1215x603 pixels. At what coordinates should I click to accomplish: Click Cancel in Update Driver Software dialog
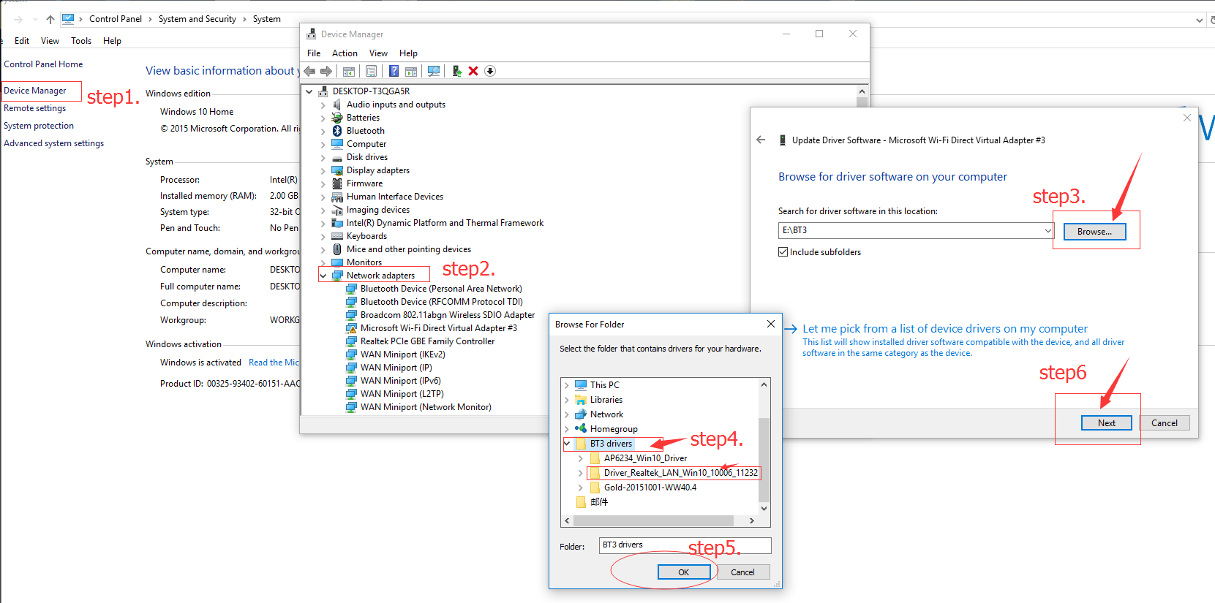1165,422
